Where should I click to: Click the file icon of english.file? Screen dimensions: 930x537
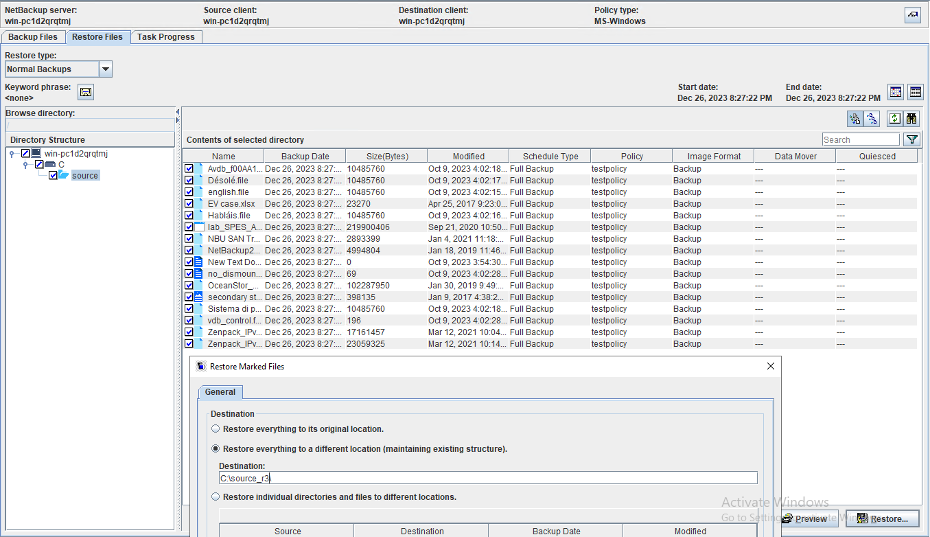coord(200,192)
